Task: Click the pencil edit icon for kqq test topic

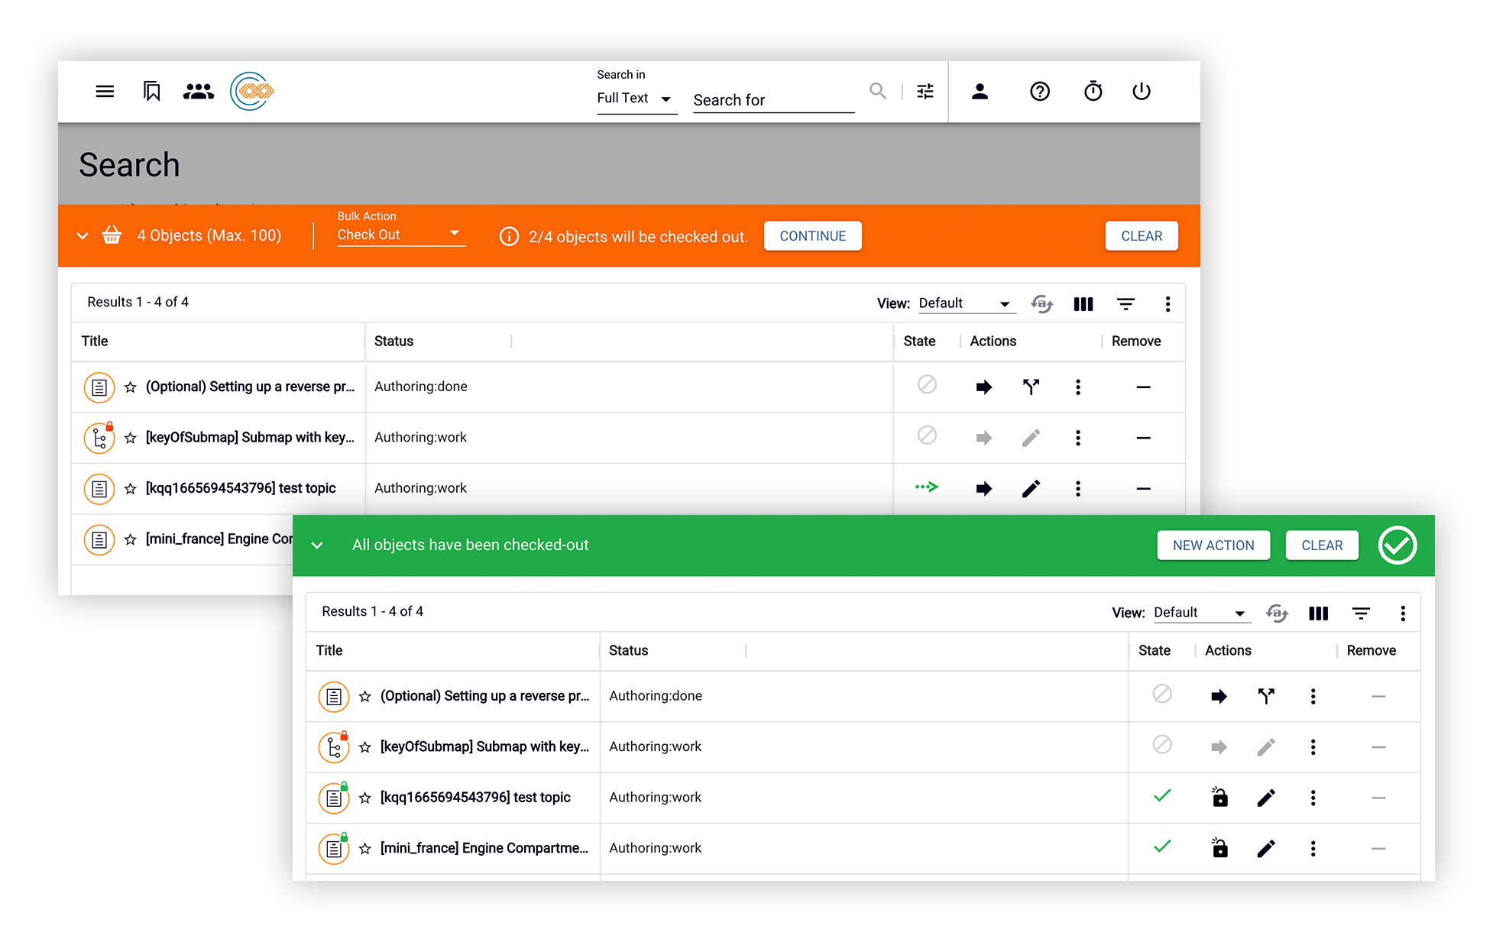Action: pos(1031,489)
